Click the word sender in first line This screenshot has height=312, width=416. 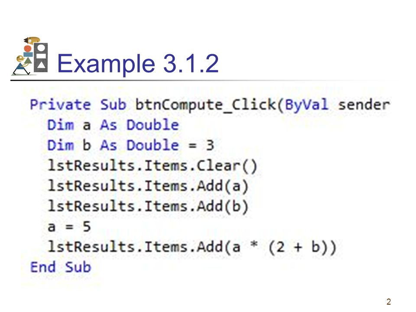coord(364,105)
